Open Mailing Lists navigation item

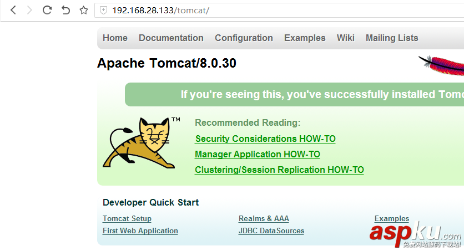[x=392, y=38]
